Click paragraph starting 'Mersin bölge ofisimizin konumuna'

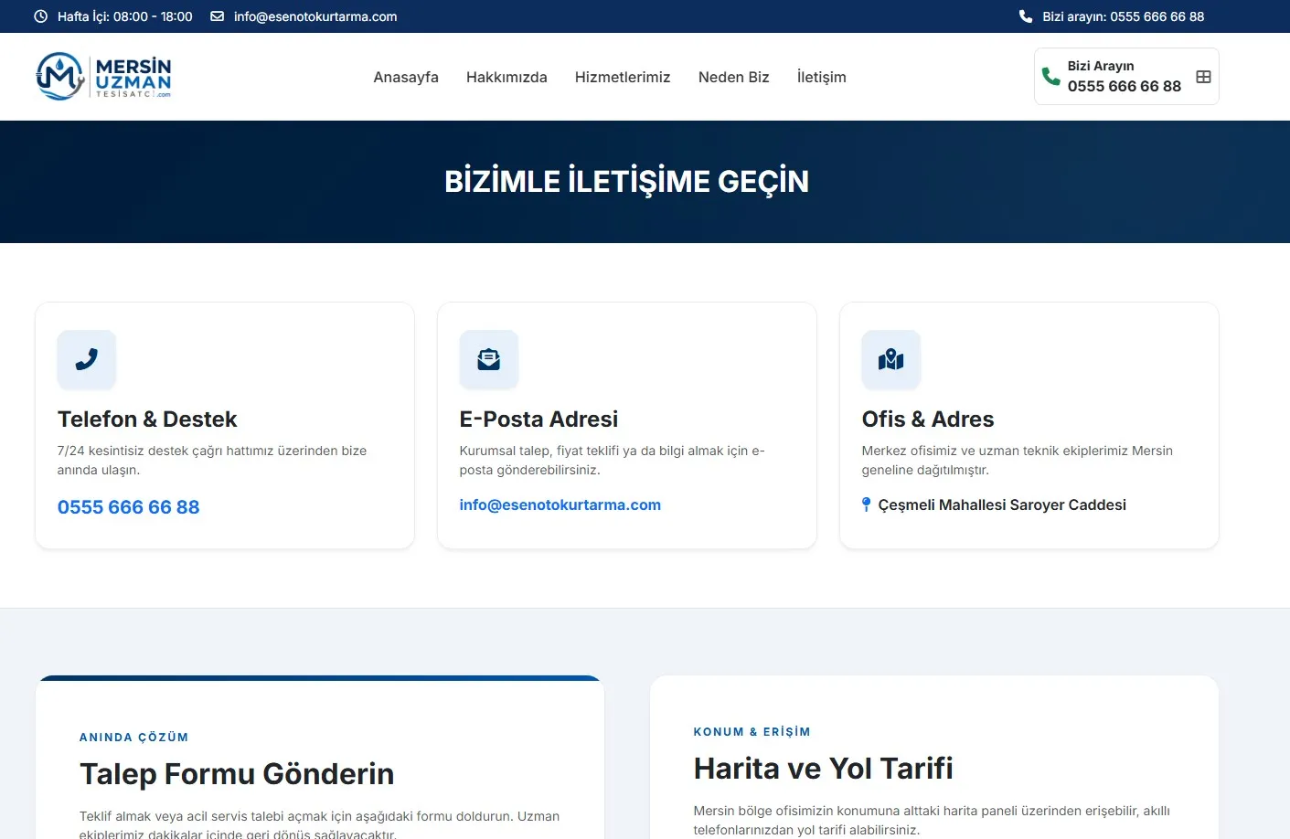pos(932,821)
